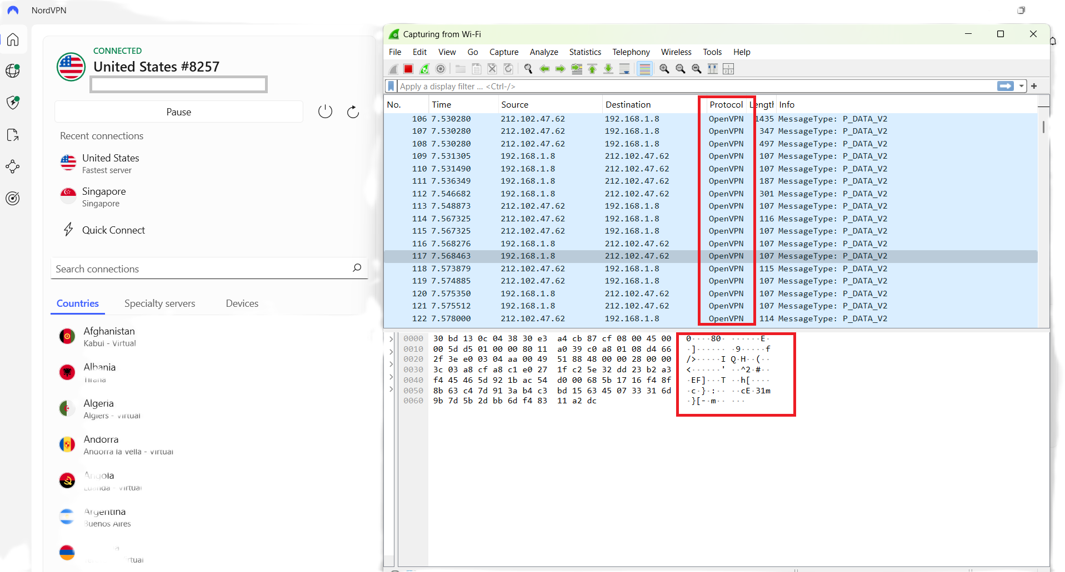Click the save capture file icon
Screen dimensions: 1065x572
coord(476,69)
